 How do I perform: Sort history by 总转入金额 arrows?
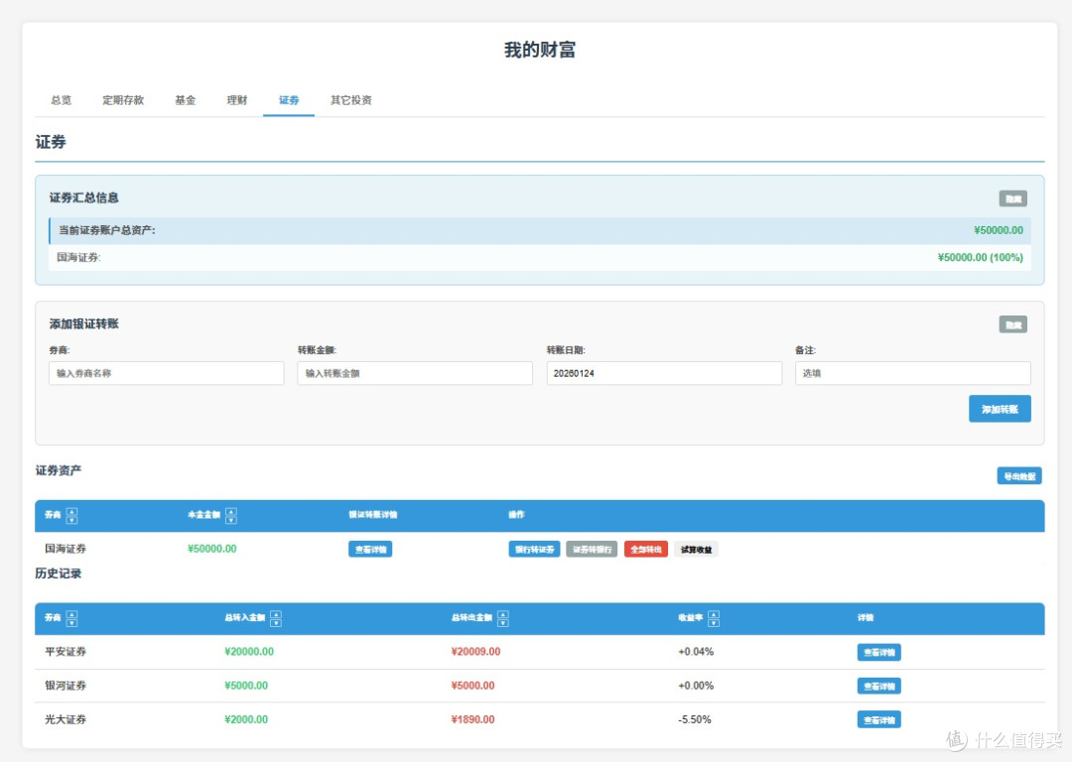276,618
